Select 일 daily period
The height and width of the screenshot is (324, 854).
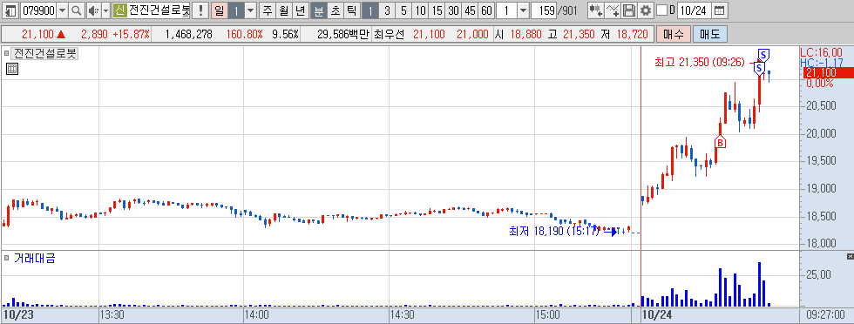[x=219, y=10]
